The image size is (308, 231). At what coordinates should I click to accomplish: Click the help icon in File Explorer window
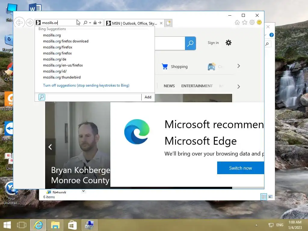click(x=272, y=35)
